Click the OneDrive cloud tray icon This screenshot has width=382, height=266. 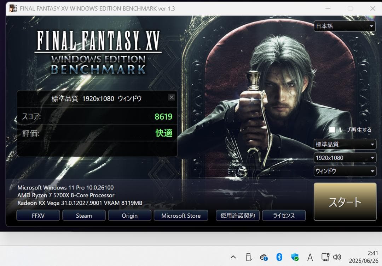pyautogui.click(x=264, y=257)
